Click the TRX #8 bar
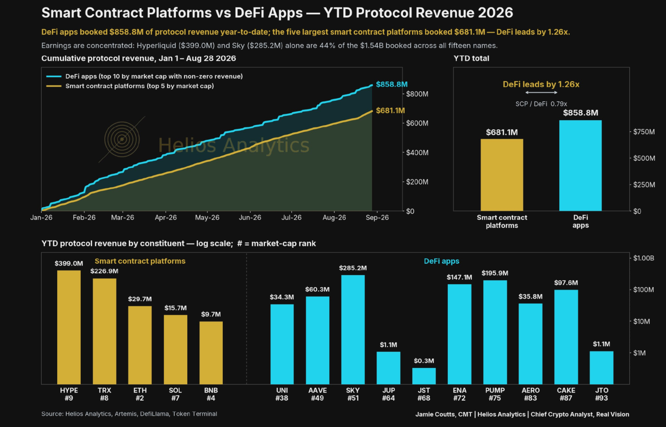The height and width of the screenshot is (427, 666). (104, 331)
